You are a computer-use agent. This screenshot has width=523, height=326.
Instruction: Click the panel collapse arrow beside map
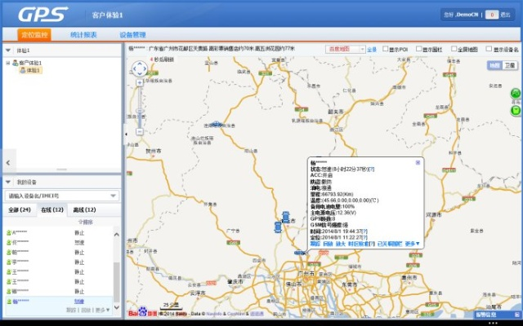click(x=125, y=132)
